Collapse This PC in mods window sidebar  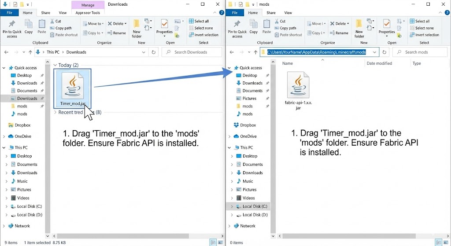[229, 147]
